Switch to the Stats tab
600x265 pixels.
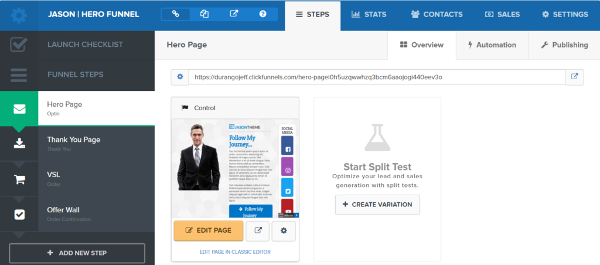(369, 15)
